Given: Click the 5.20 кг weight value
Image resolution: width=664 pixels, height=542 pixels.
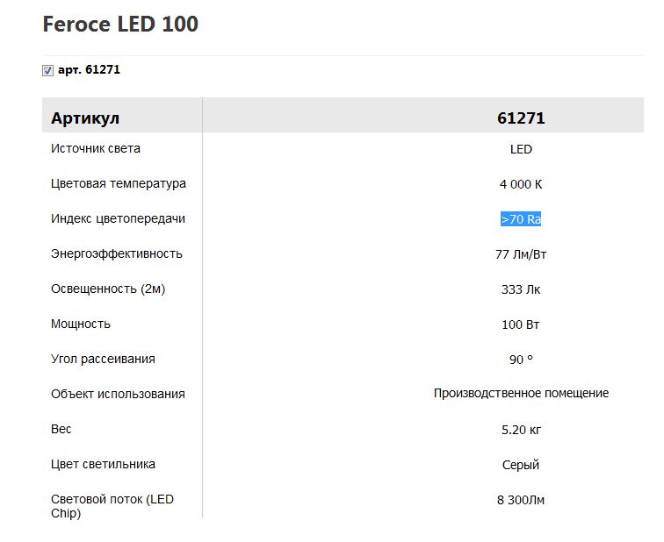Looking at the screenshot, I should click(x=521, y=430).
